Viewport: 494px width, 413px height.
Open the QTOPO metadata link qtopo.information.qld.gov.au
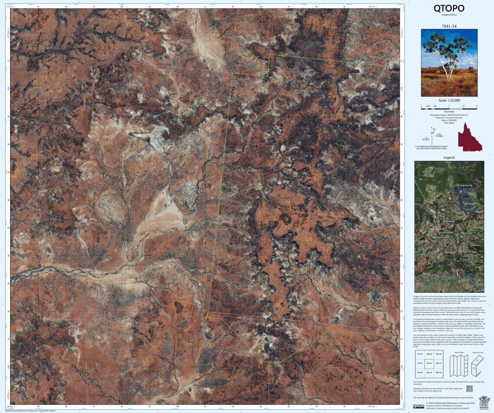click(427, 390)
